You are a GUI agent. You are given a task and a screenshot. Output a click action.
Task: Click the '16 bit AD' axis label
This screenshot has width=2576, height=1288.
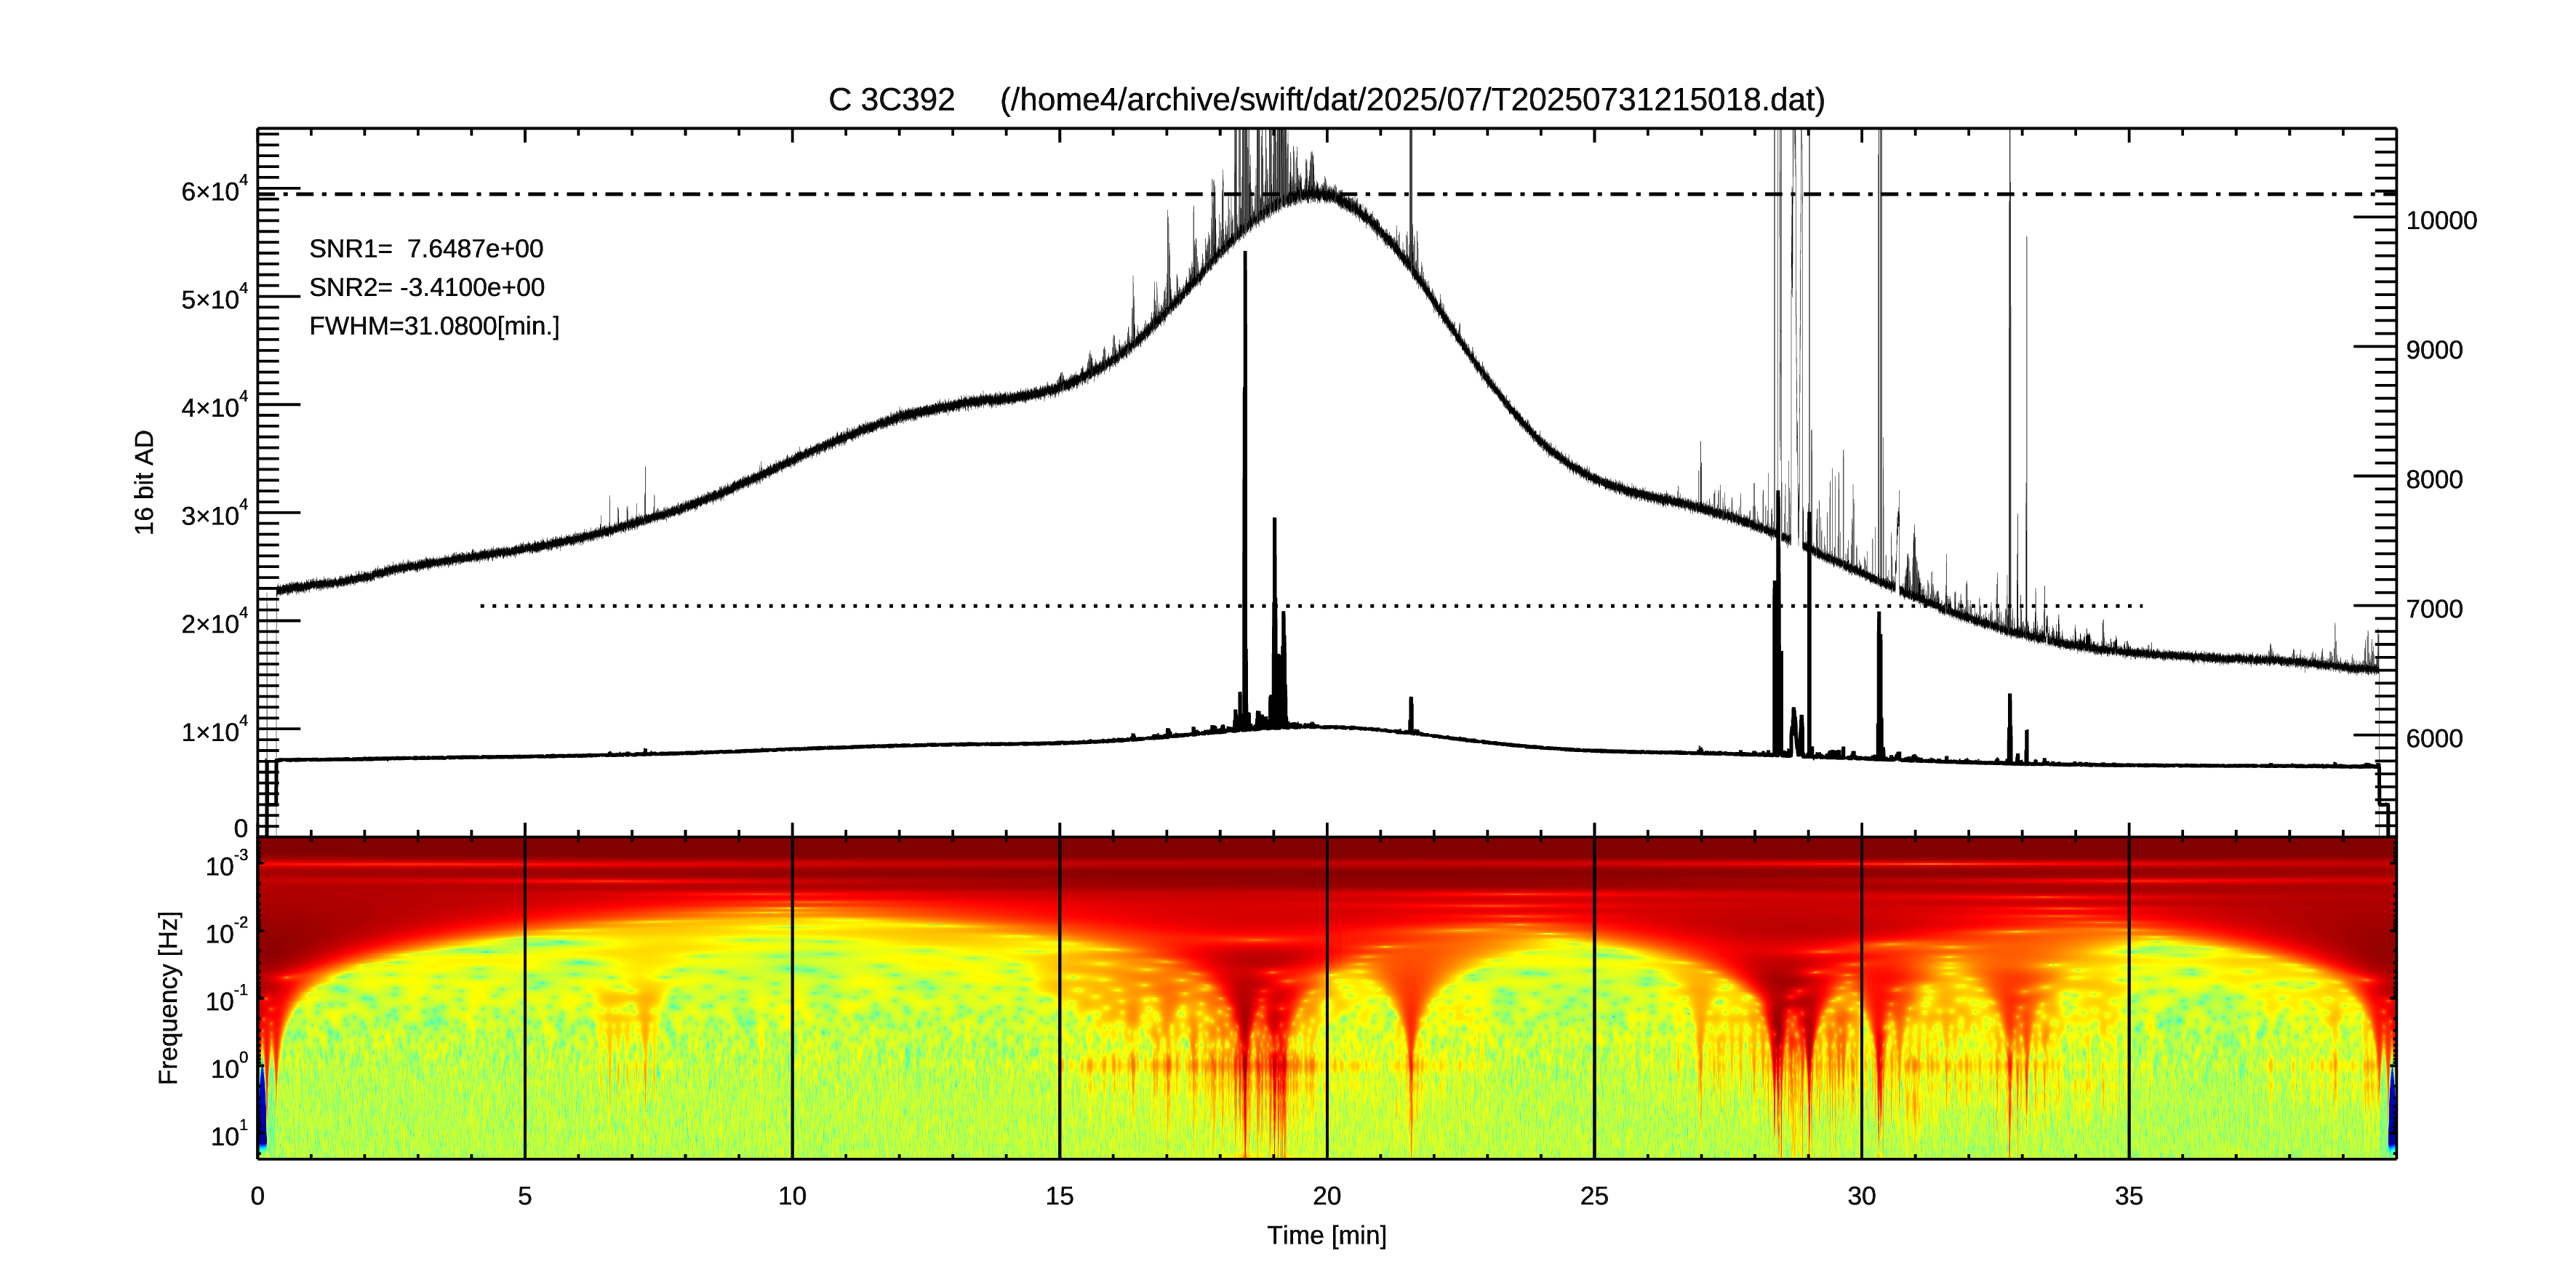pos(145,482)
